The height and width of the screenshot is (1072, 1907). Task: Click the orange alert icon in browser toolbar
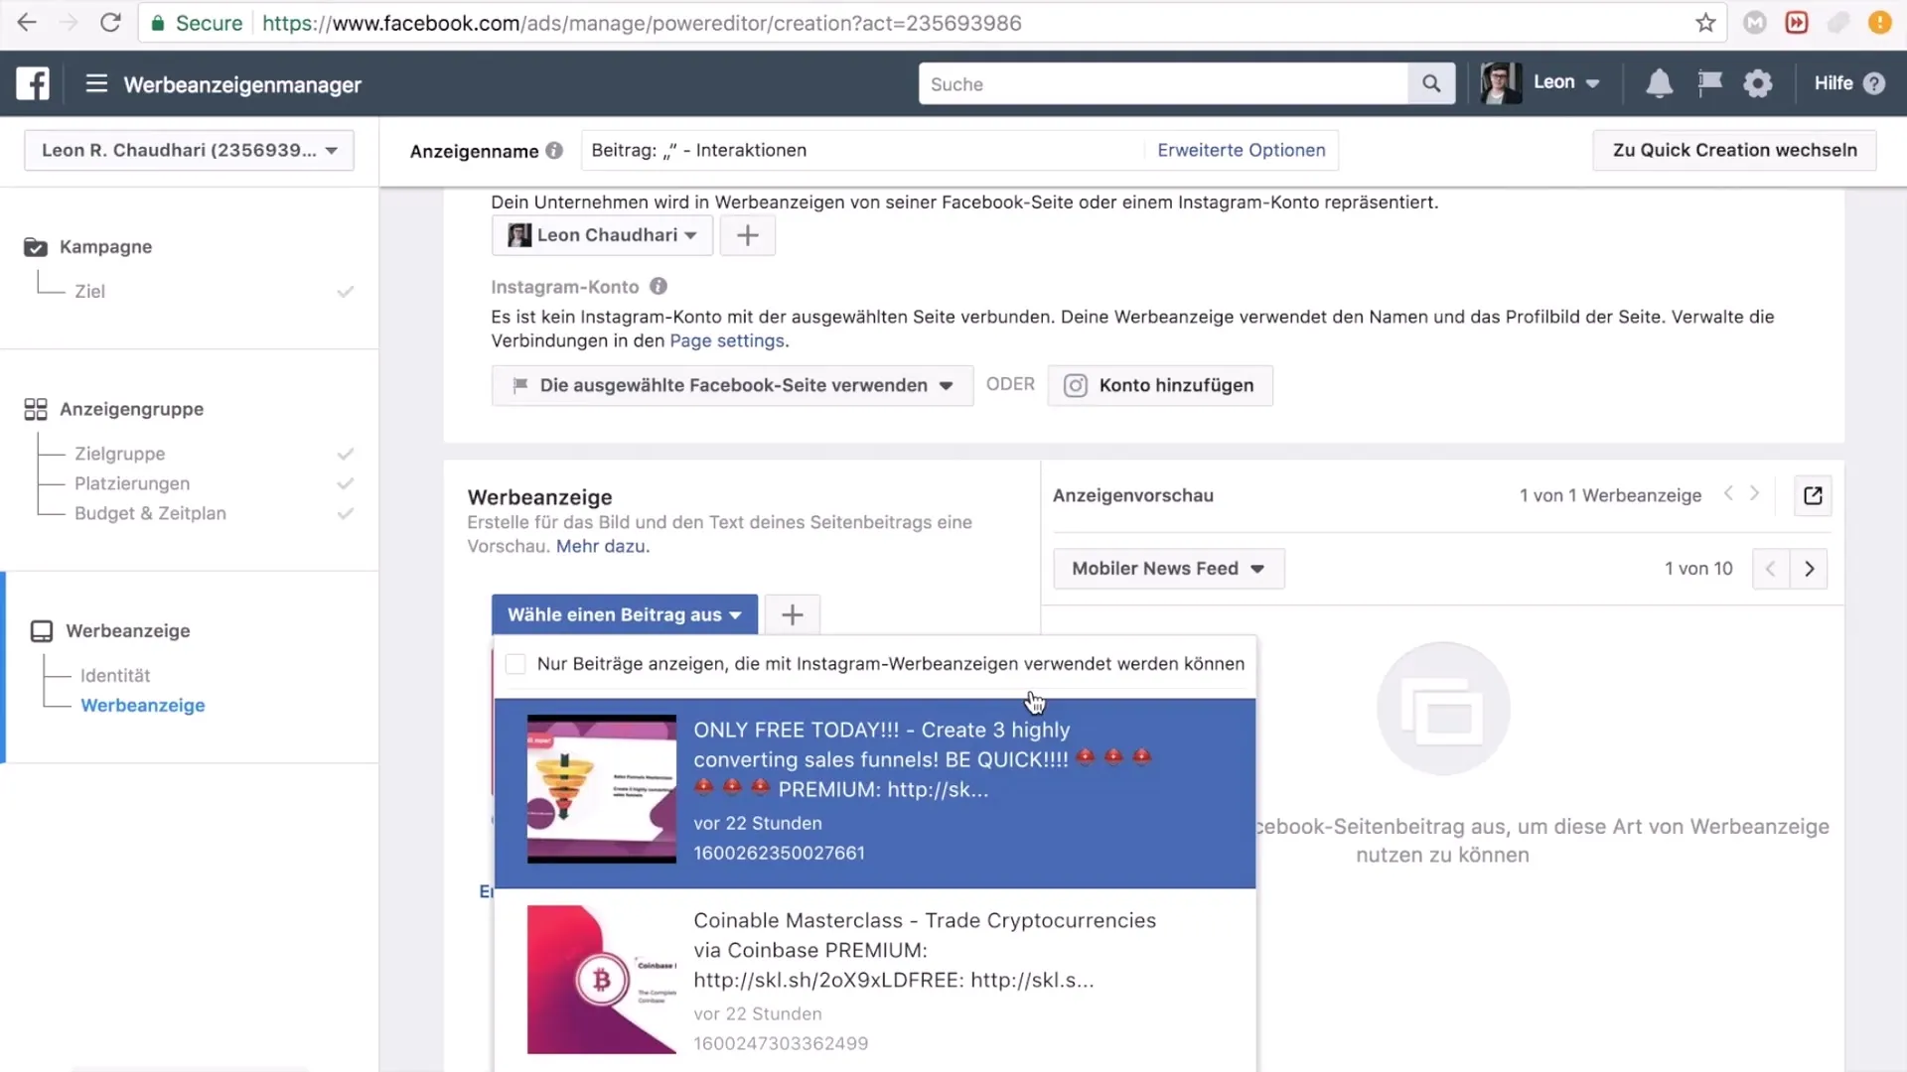pyautogui.click(x=1879, y=23)
